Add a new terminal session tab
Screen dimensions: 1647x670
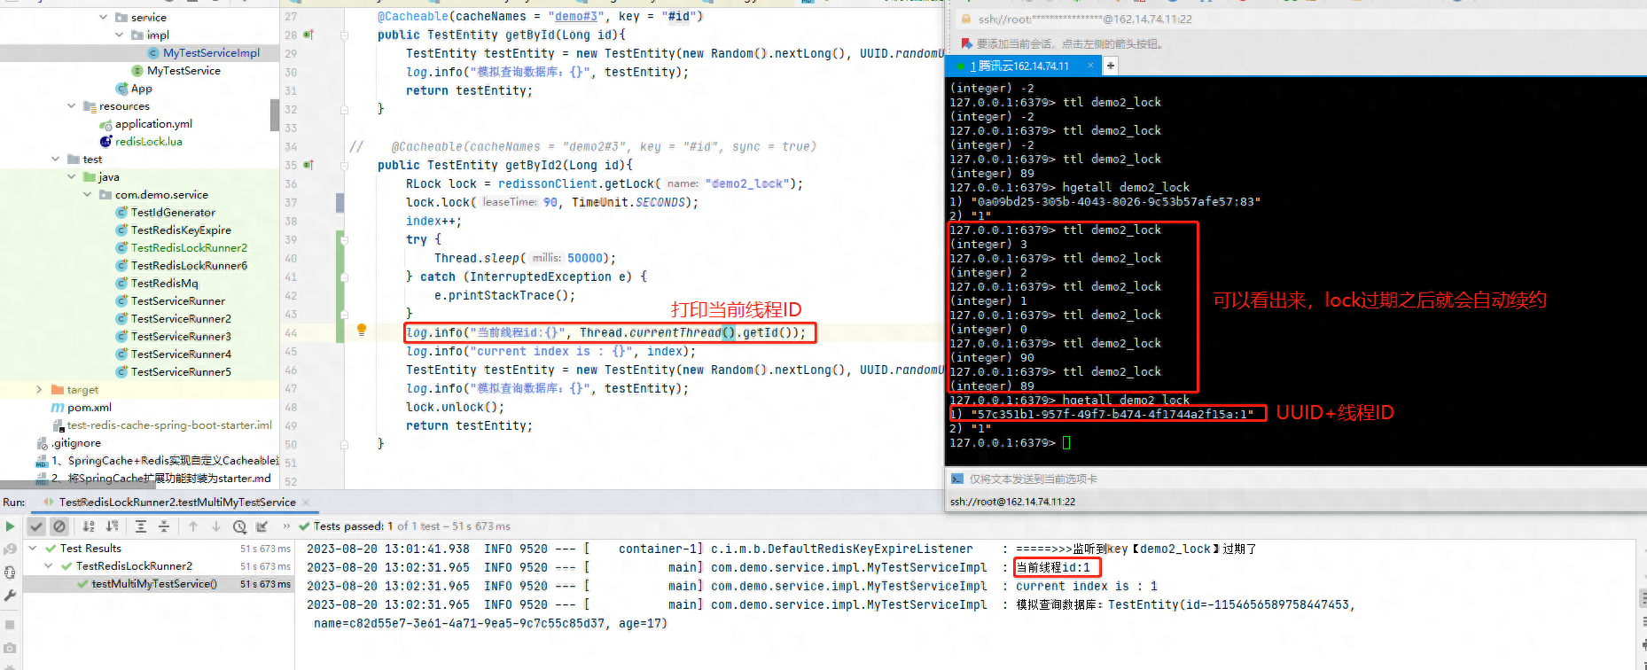pyautogui.click(x=1110, y=66)
